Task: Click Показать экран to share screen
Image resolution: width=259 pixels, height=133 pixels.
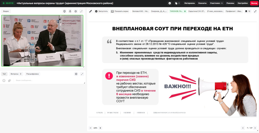Action: point(120,11)
